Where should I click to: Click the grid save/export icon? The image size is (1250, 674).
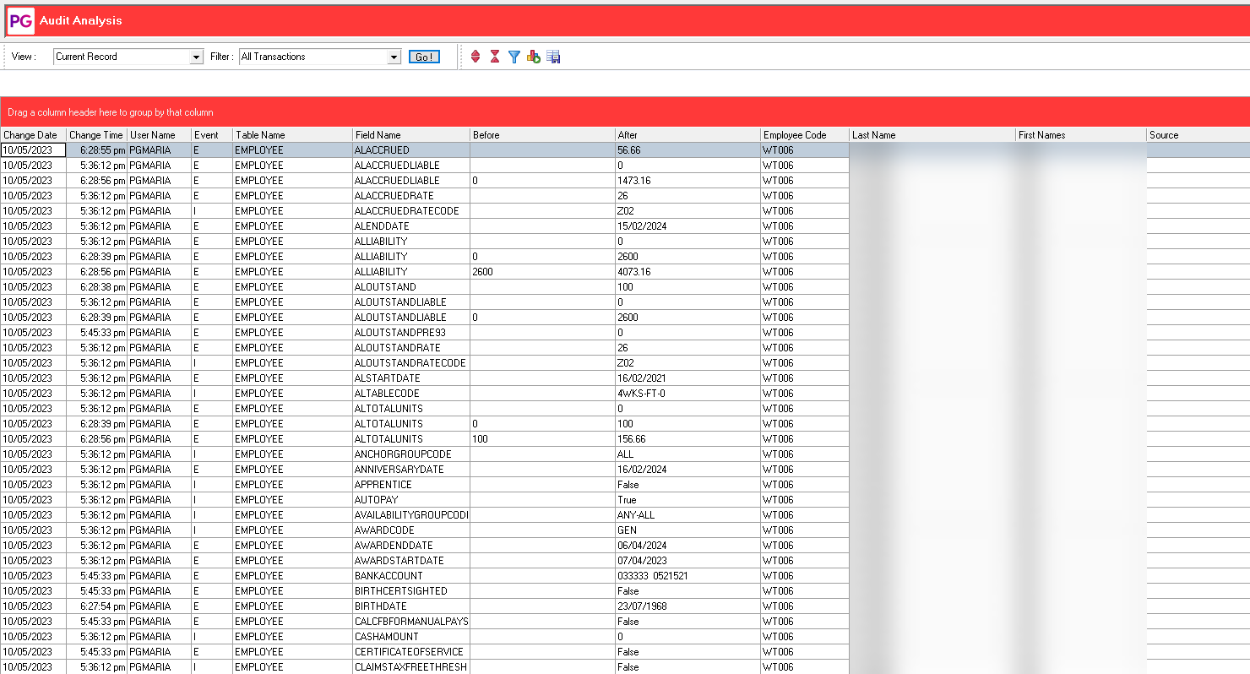[x=554, y=57]
